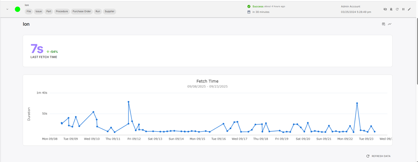The image size is (418, 162).
Task: Mute notifications with the crossed-bell icon
Action: (391, 9)
